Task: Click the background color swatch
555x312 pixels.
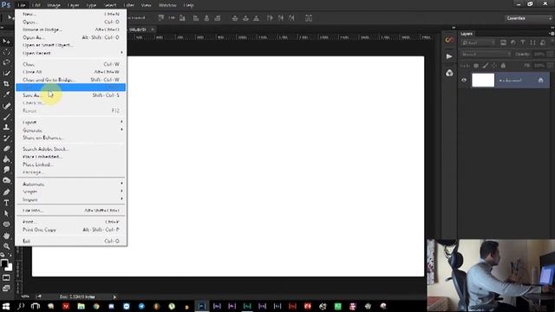Action: click(x=10, y=268)
